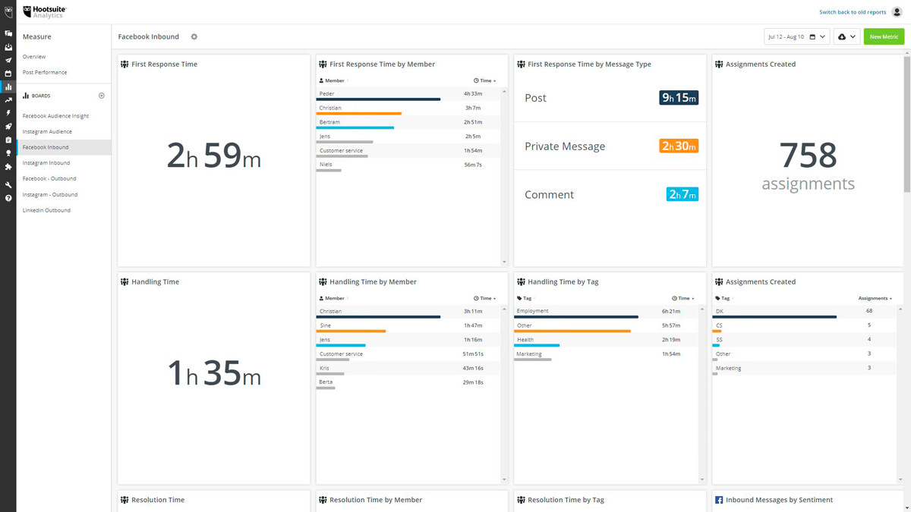911x512 pixels.
Task: Click scroll up arrow in Assignments Created by tag
Action: (x=900, y=309)
